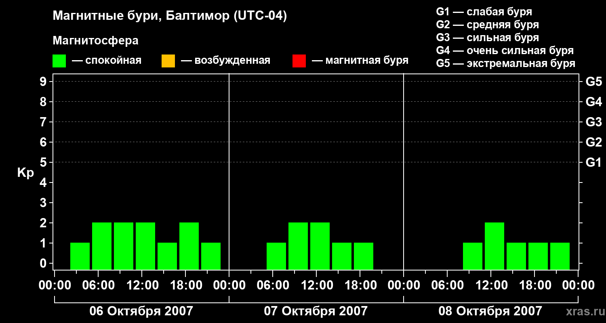Viewport: 606px width, 323px height.
Task: Click the 18:00 time label for 06 Октября
Action: 185,285
